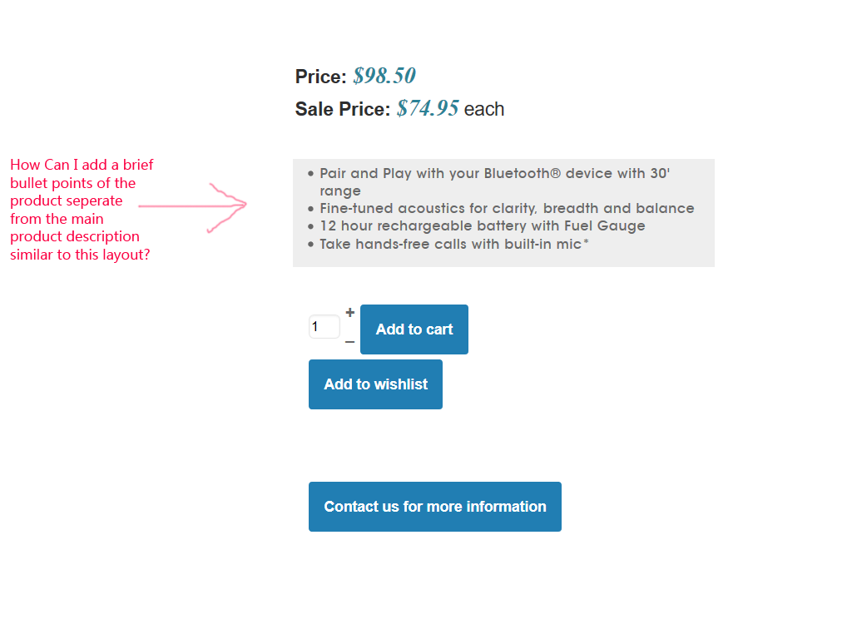
Task: Click the original $98.50 price
Action: [384, 77]
